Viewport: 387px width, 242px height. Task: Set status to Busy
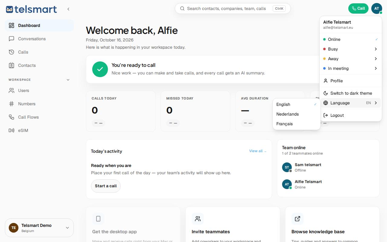point(351,49)
